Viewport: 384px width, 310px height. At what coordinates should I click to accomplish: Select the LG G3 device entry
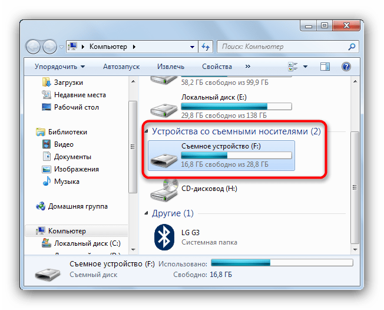pyautogui.click(x=209, y=238)
